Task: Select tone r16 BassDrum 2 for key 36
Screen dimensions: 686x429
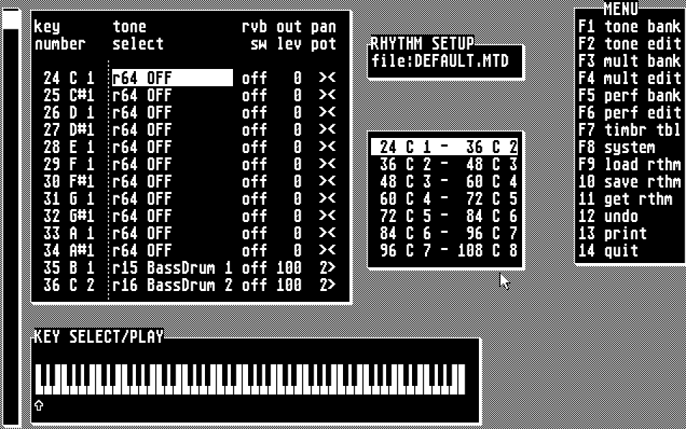Action: click(x=173, y=285)
